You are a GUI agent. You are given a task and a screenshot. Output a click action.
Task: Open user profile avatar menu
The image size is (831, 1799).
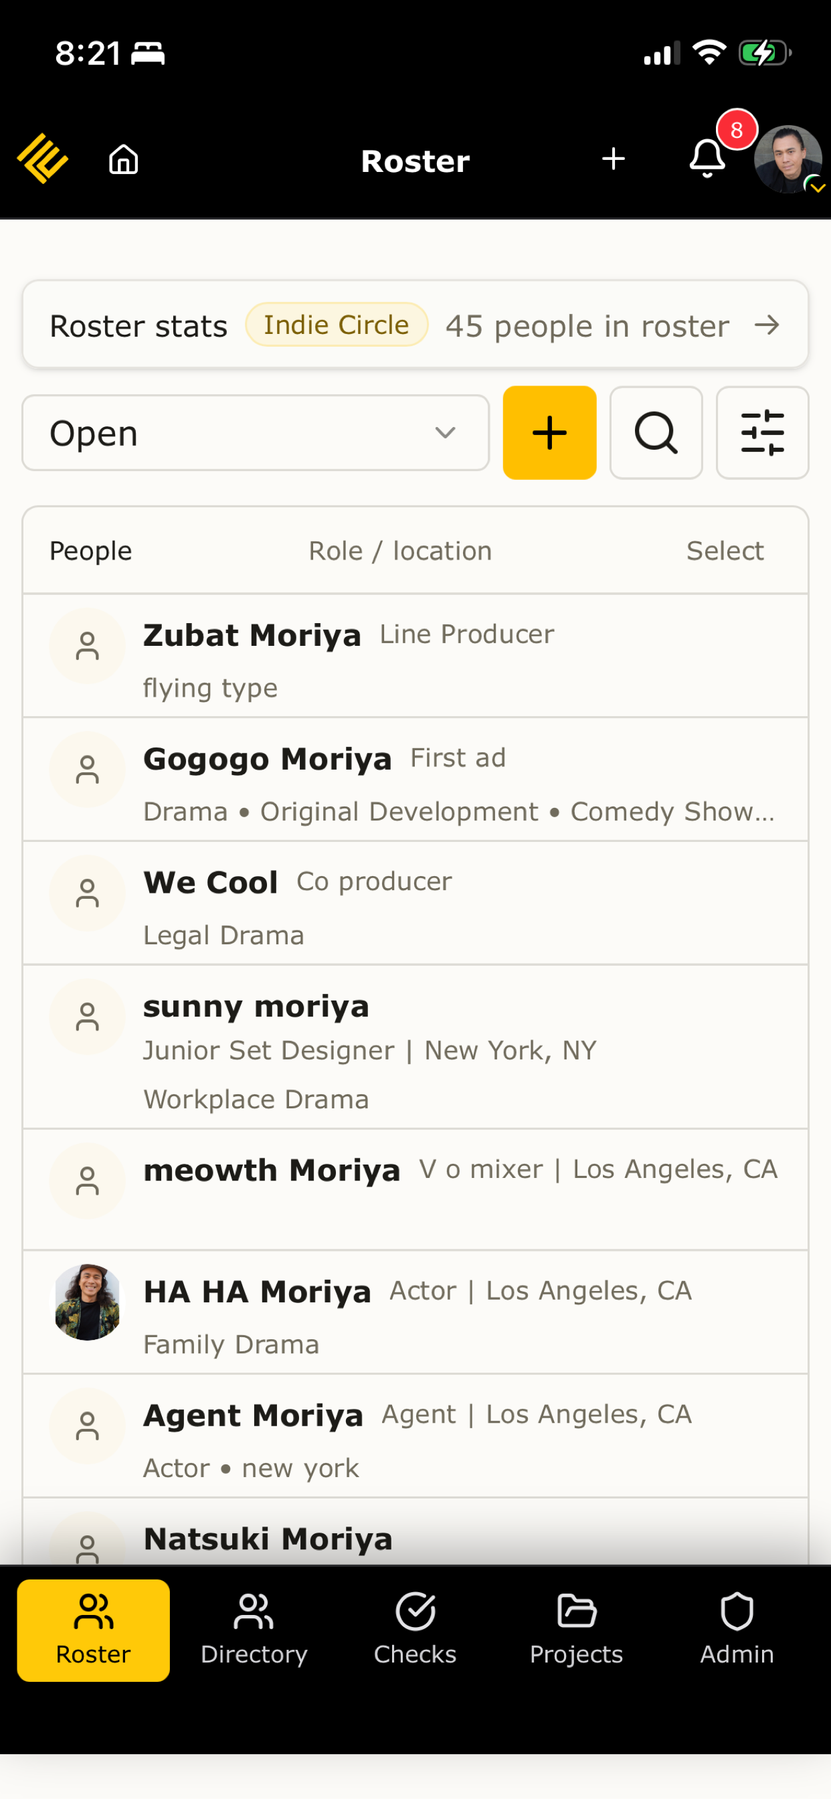[x=788, y=159]
